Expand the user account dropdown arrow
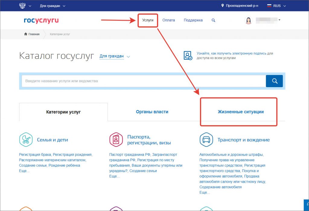 [279, 20]
